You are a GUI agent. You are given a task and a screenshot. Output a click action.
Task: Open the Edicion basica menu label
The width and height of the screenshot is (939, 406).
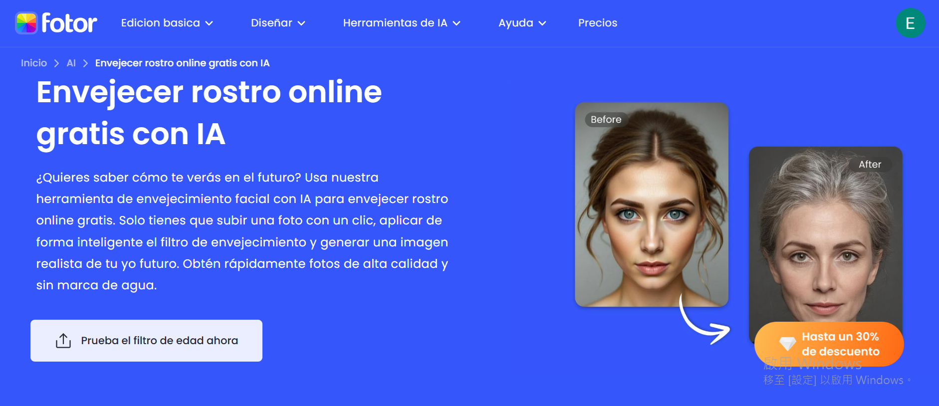[x=160, y=23]
